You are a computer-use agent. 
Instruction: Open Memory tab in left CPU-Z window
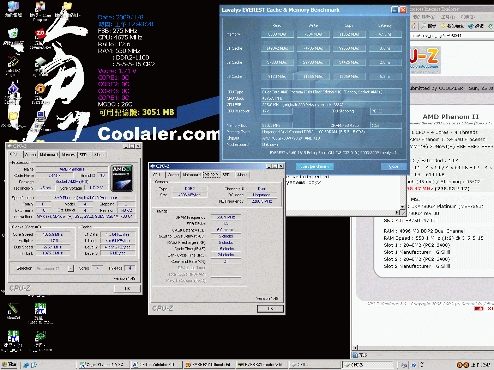[68, 155]
